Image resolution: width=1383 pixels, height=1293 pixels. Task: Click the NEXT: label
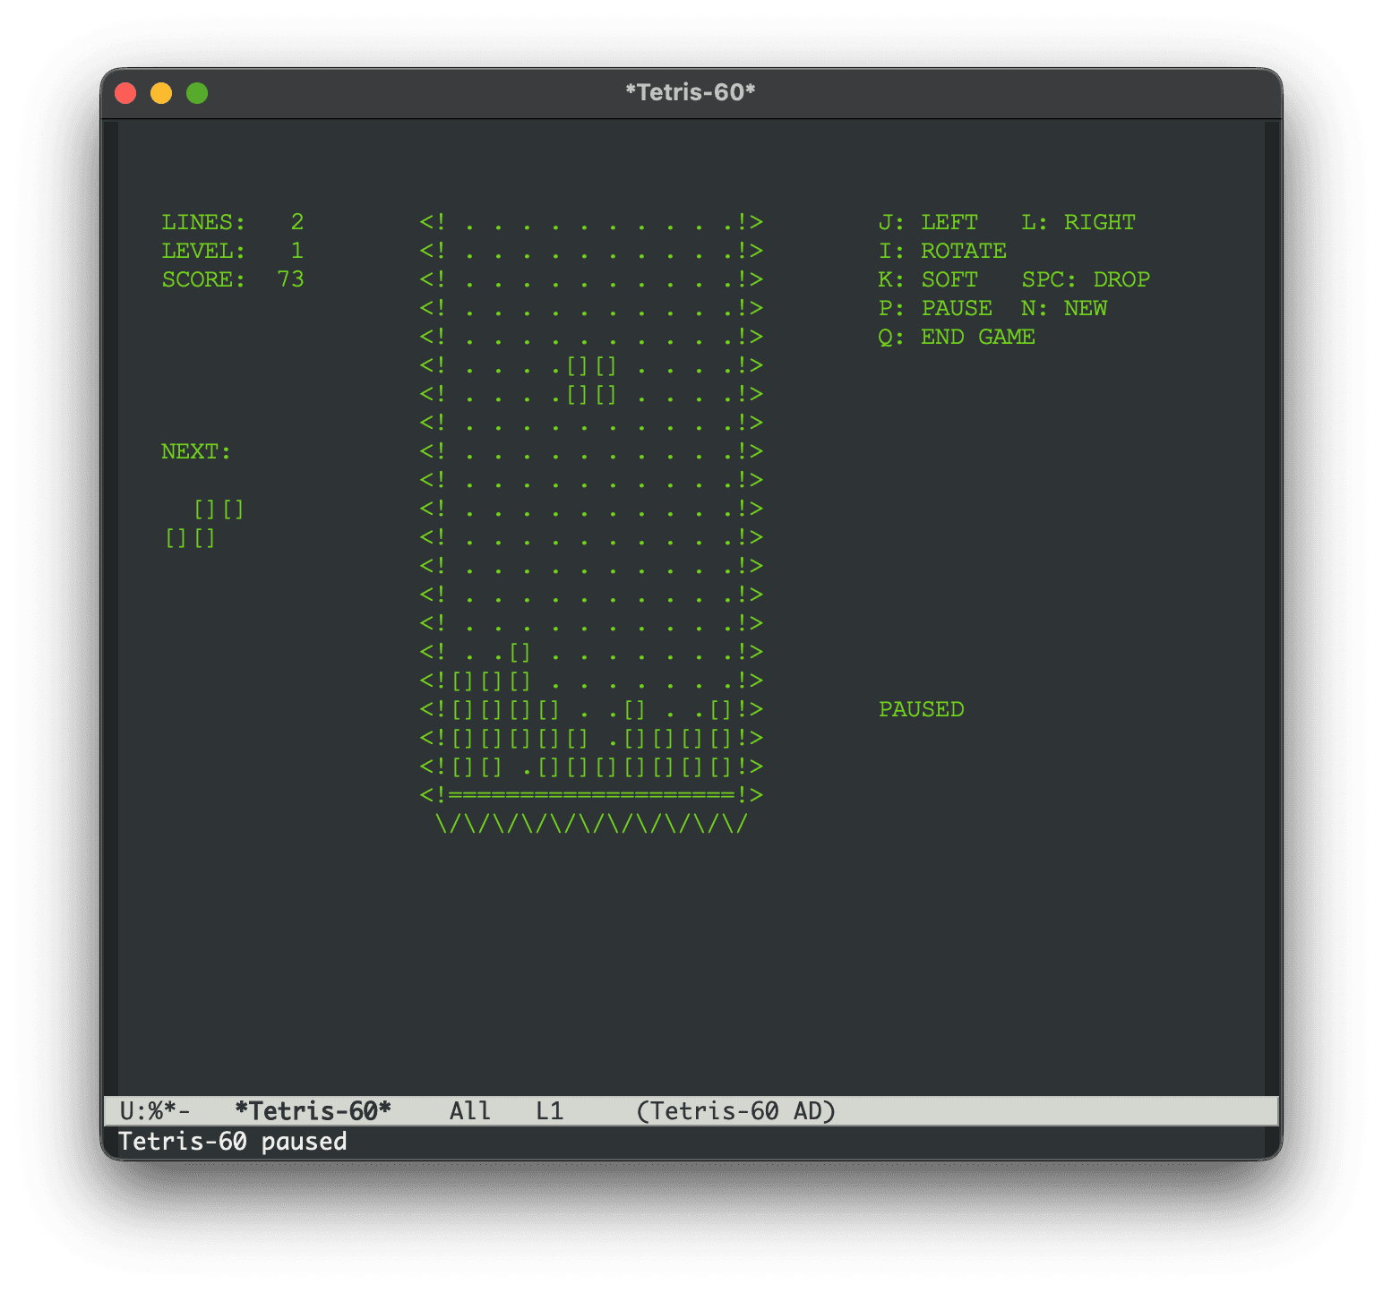pyautogui.click(x=196, y=451)
